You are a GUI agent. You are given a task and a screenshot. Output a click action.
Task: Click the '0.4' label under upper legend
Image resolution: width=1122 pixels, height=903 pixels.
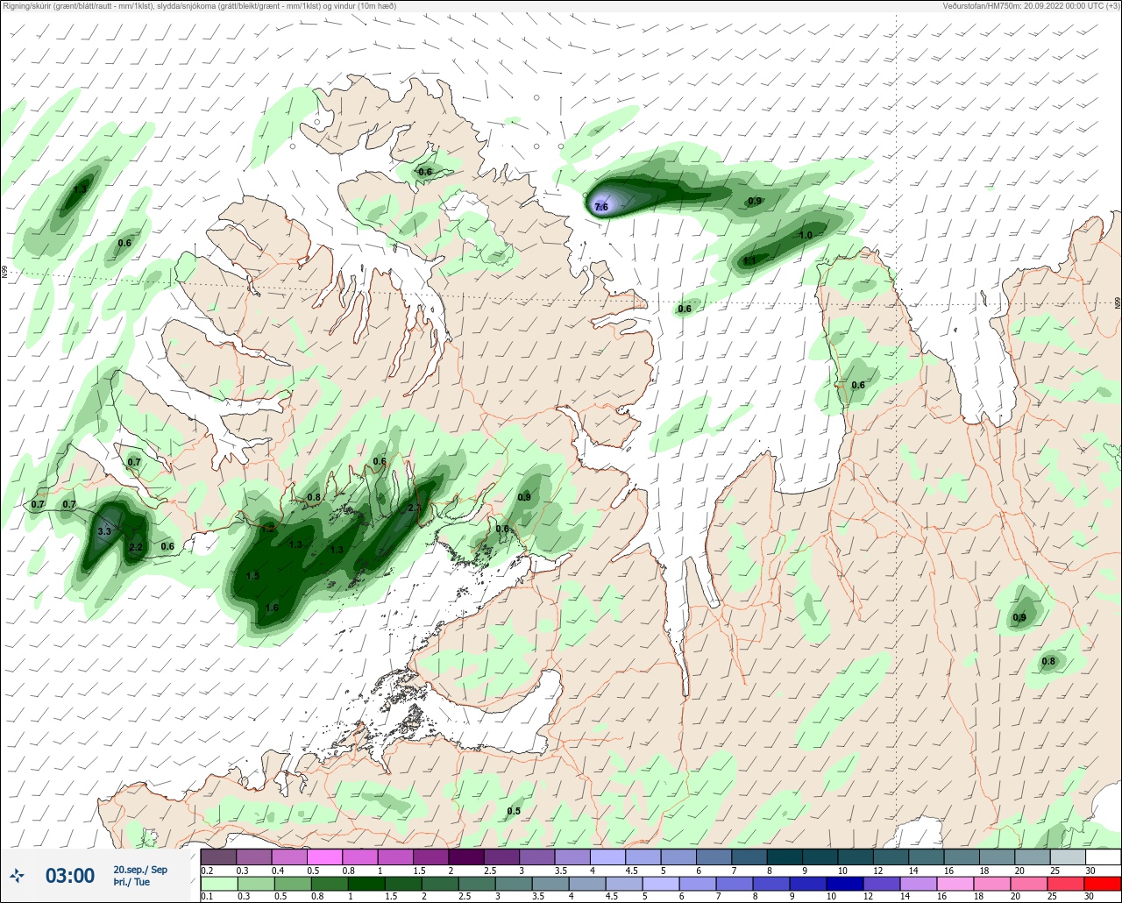click(278, 870)
